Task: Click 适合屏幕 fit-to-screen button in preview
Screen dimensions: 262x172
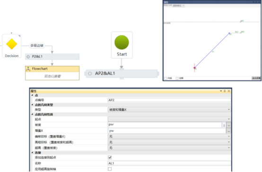Action: coord(256,78)
